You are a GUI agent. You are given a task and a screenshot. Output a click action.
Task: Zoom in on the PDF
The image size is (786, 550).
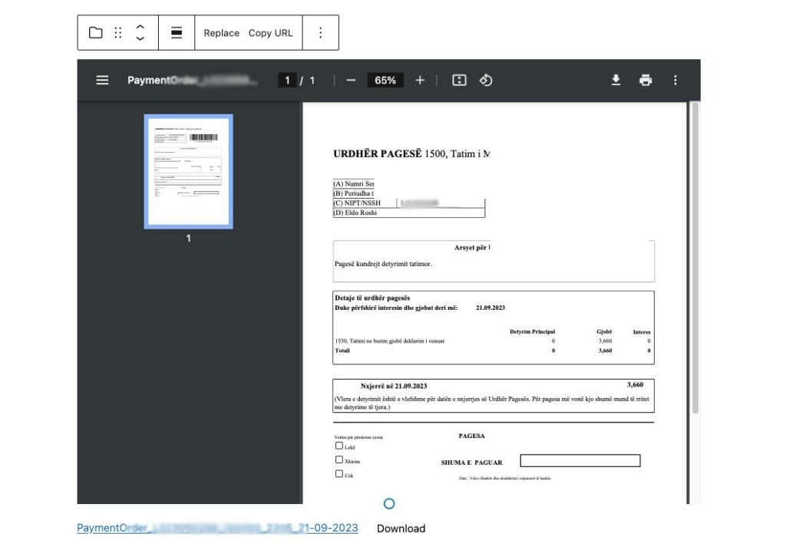tap(420, 80)
